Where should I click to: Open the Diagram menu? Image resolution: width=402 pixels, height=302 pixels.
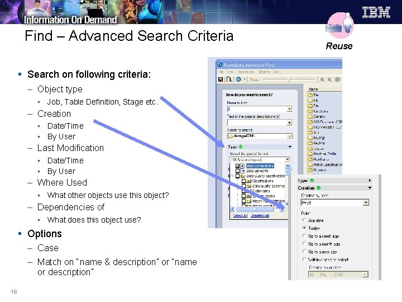click(x=264, y=72)
